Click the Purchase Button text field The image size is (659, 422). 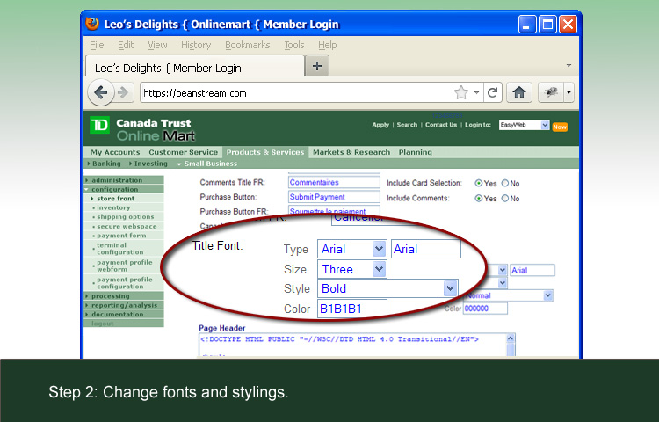[x=334, y=197]
